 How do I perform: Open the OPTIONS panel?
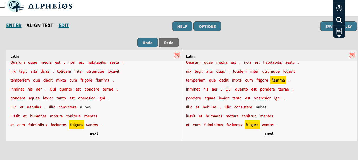pos(207,26)
